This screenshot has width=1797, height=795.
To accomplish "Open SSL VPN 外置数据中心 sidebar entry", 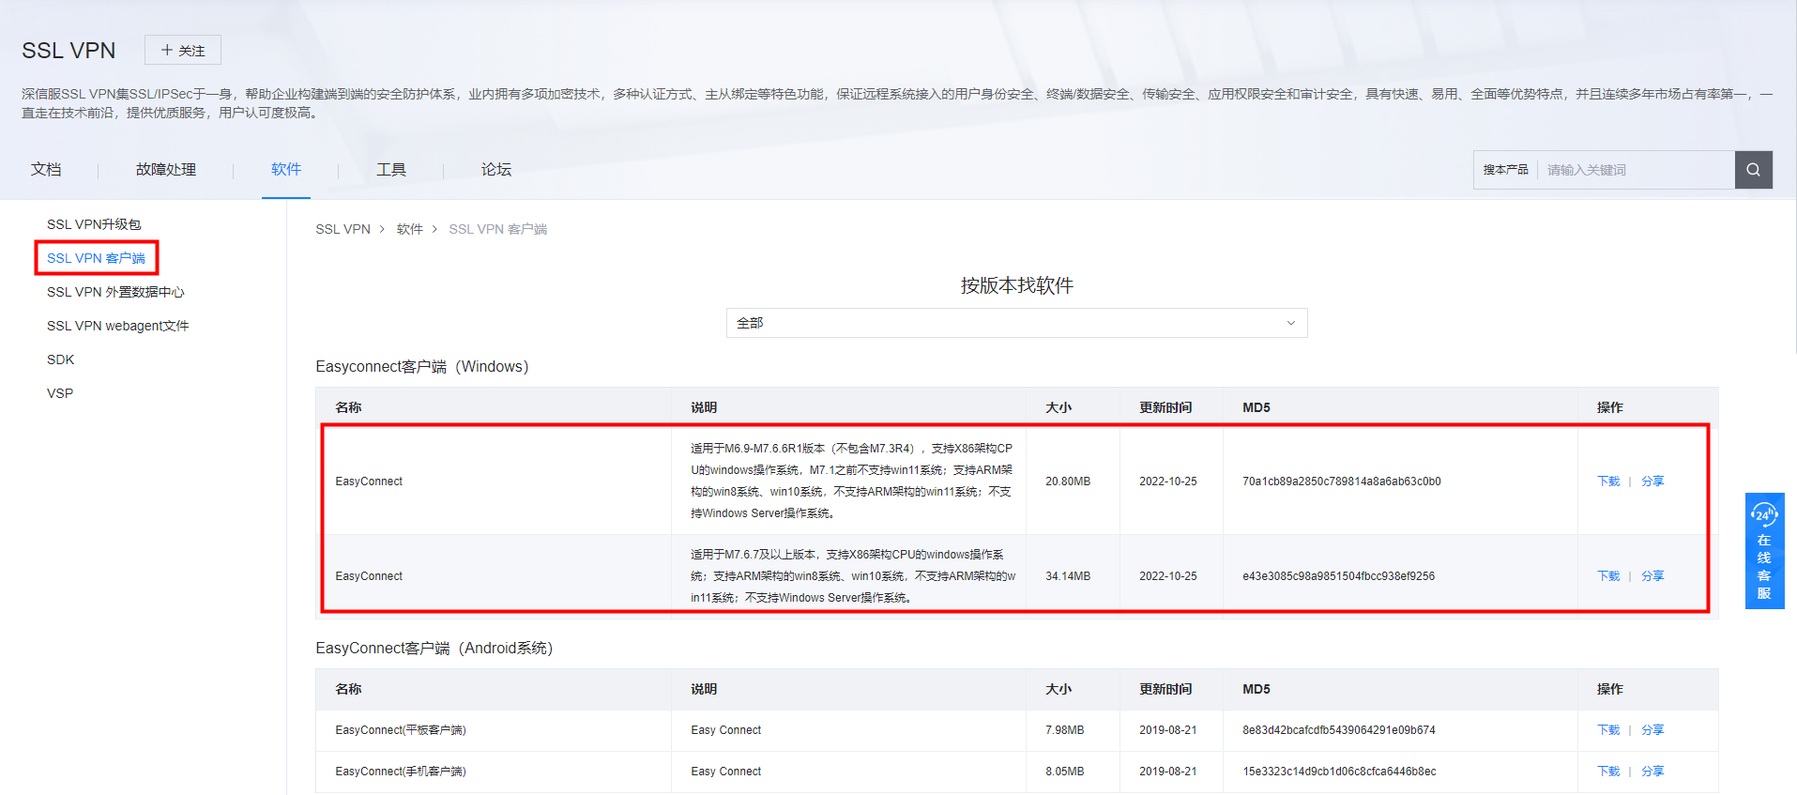I will (x=115, y=292).
